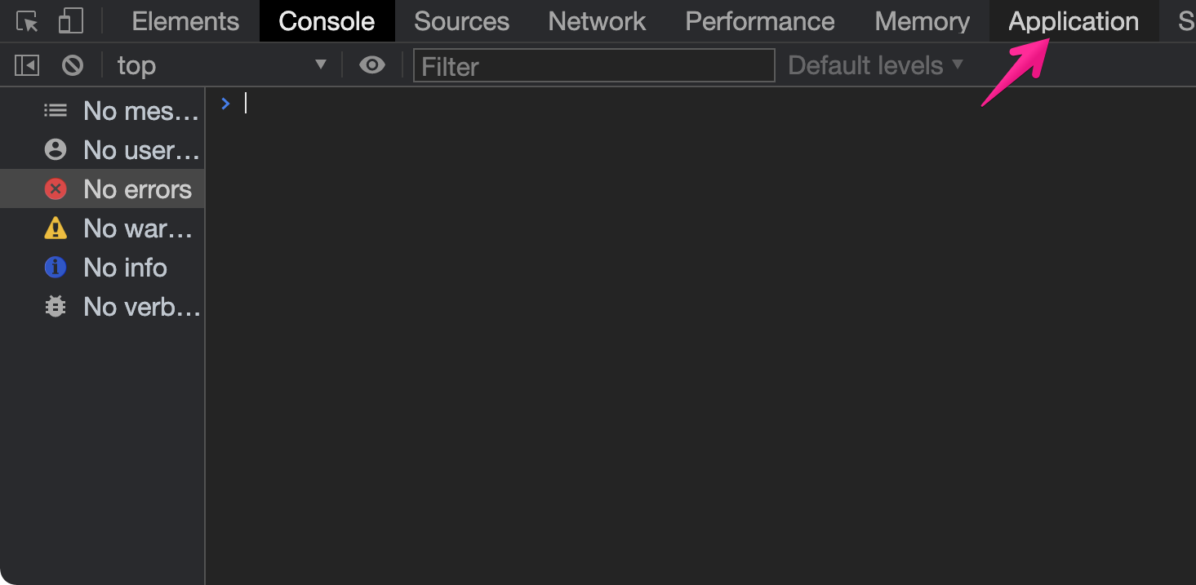Screen dimensions: 1196x585
Task: Click the blue info icon
Action: 56,267
